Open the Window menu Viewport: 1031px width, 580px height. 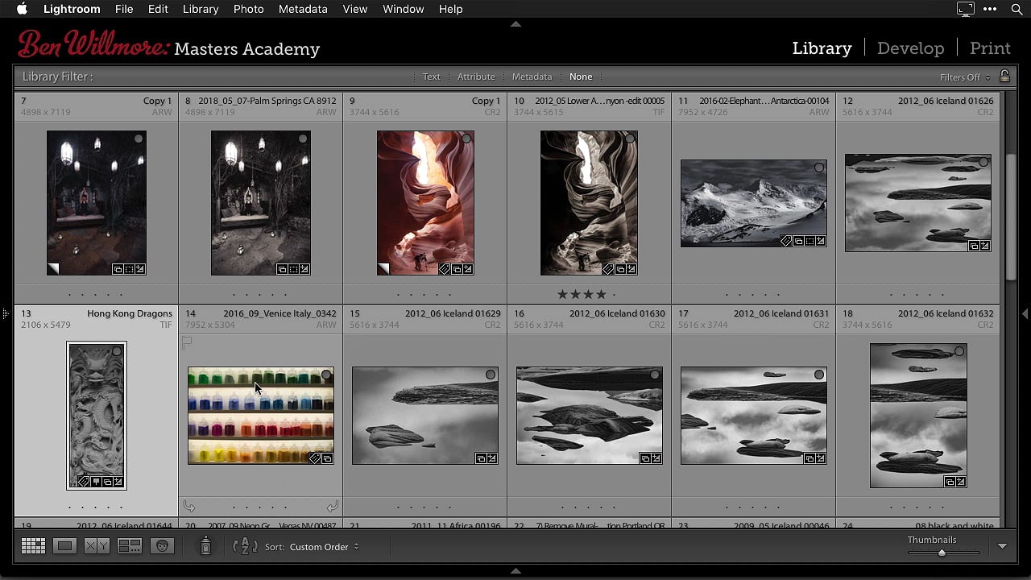pos(404,9)
